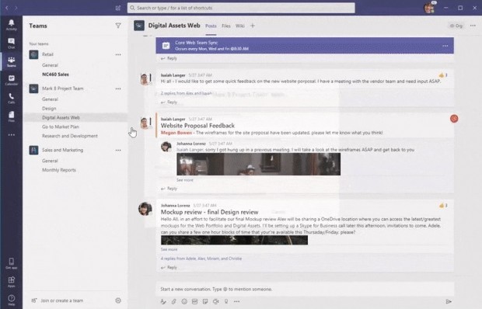This screenshot has height=309, width=482.
Task: Switch to the Files tab
Action: [x=226, y=26]
